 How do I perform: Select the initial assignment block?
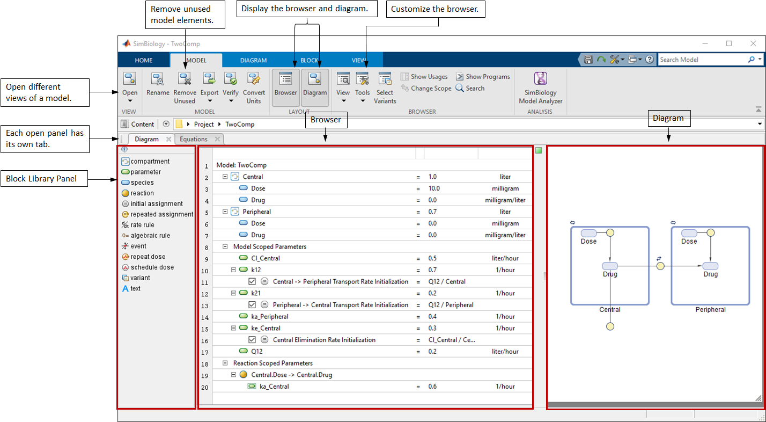click(152, 204)
